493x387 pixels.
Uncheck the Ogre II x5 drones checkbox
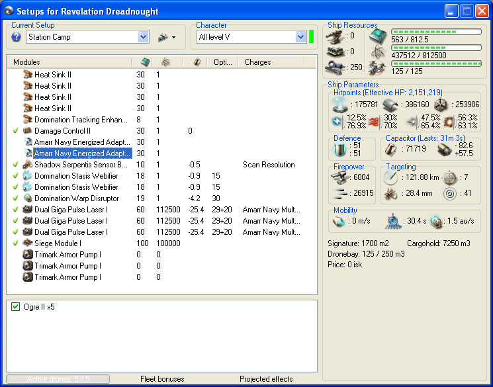pyautogui.click(x=17, y=307)
